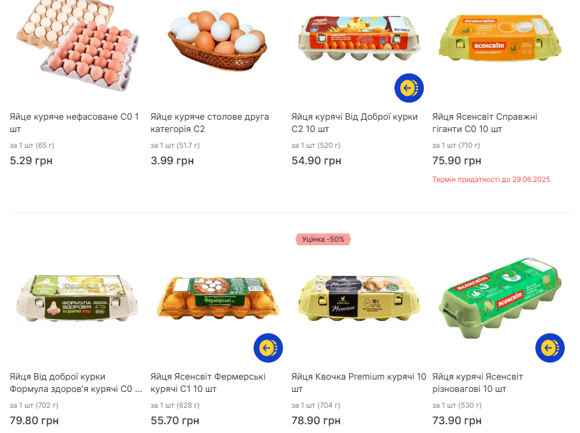Click the 3.99 грн price label
The width and height of the screenshot is (580, 433).
171,160
